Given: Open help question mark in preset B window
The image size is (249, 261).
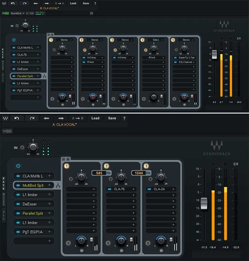Looking at the screenshot, I should (95, 3).
